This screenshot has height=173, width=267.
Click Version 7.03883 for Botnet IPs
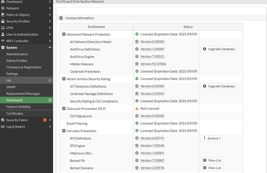pyautogui.click(x=152, y=161)
